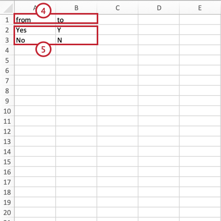Image resolution: width=221 pixels, height=221 pixels.
Task: Click the cell containing "Yes"
Action: click(x=35, y=30)
